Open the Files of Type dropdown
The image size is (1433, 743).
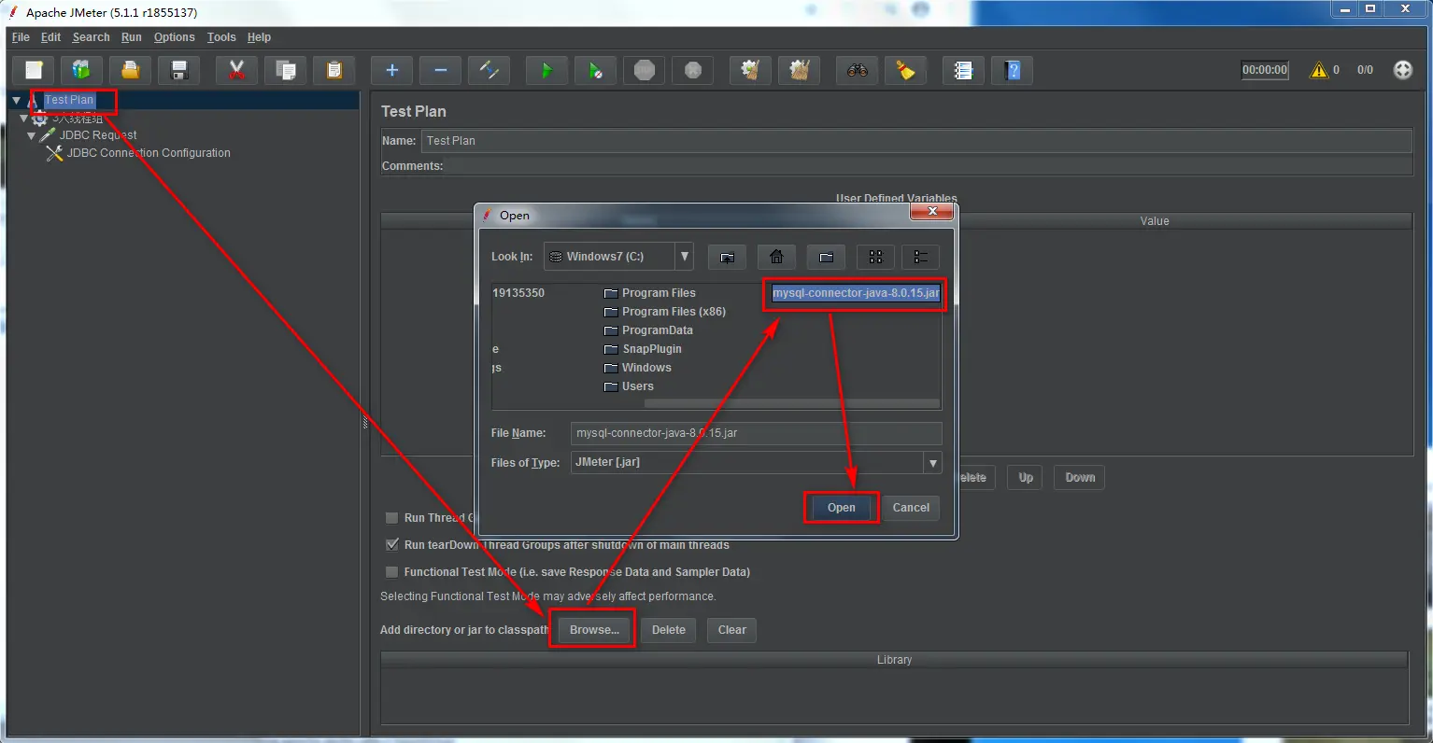[932, 463]
